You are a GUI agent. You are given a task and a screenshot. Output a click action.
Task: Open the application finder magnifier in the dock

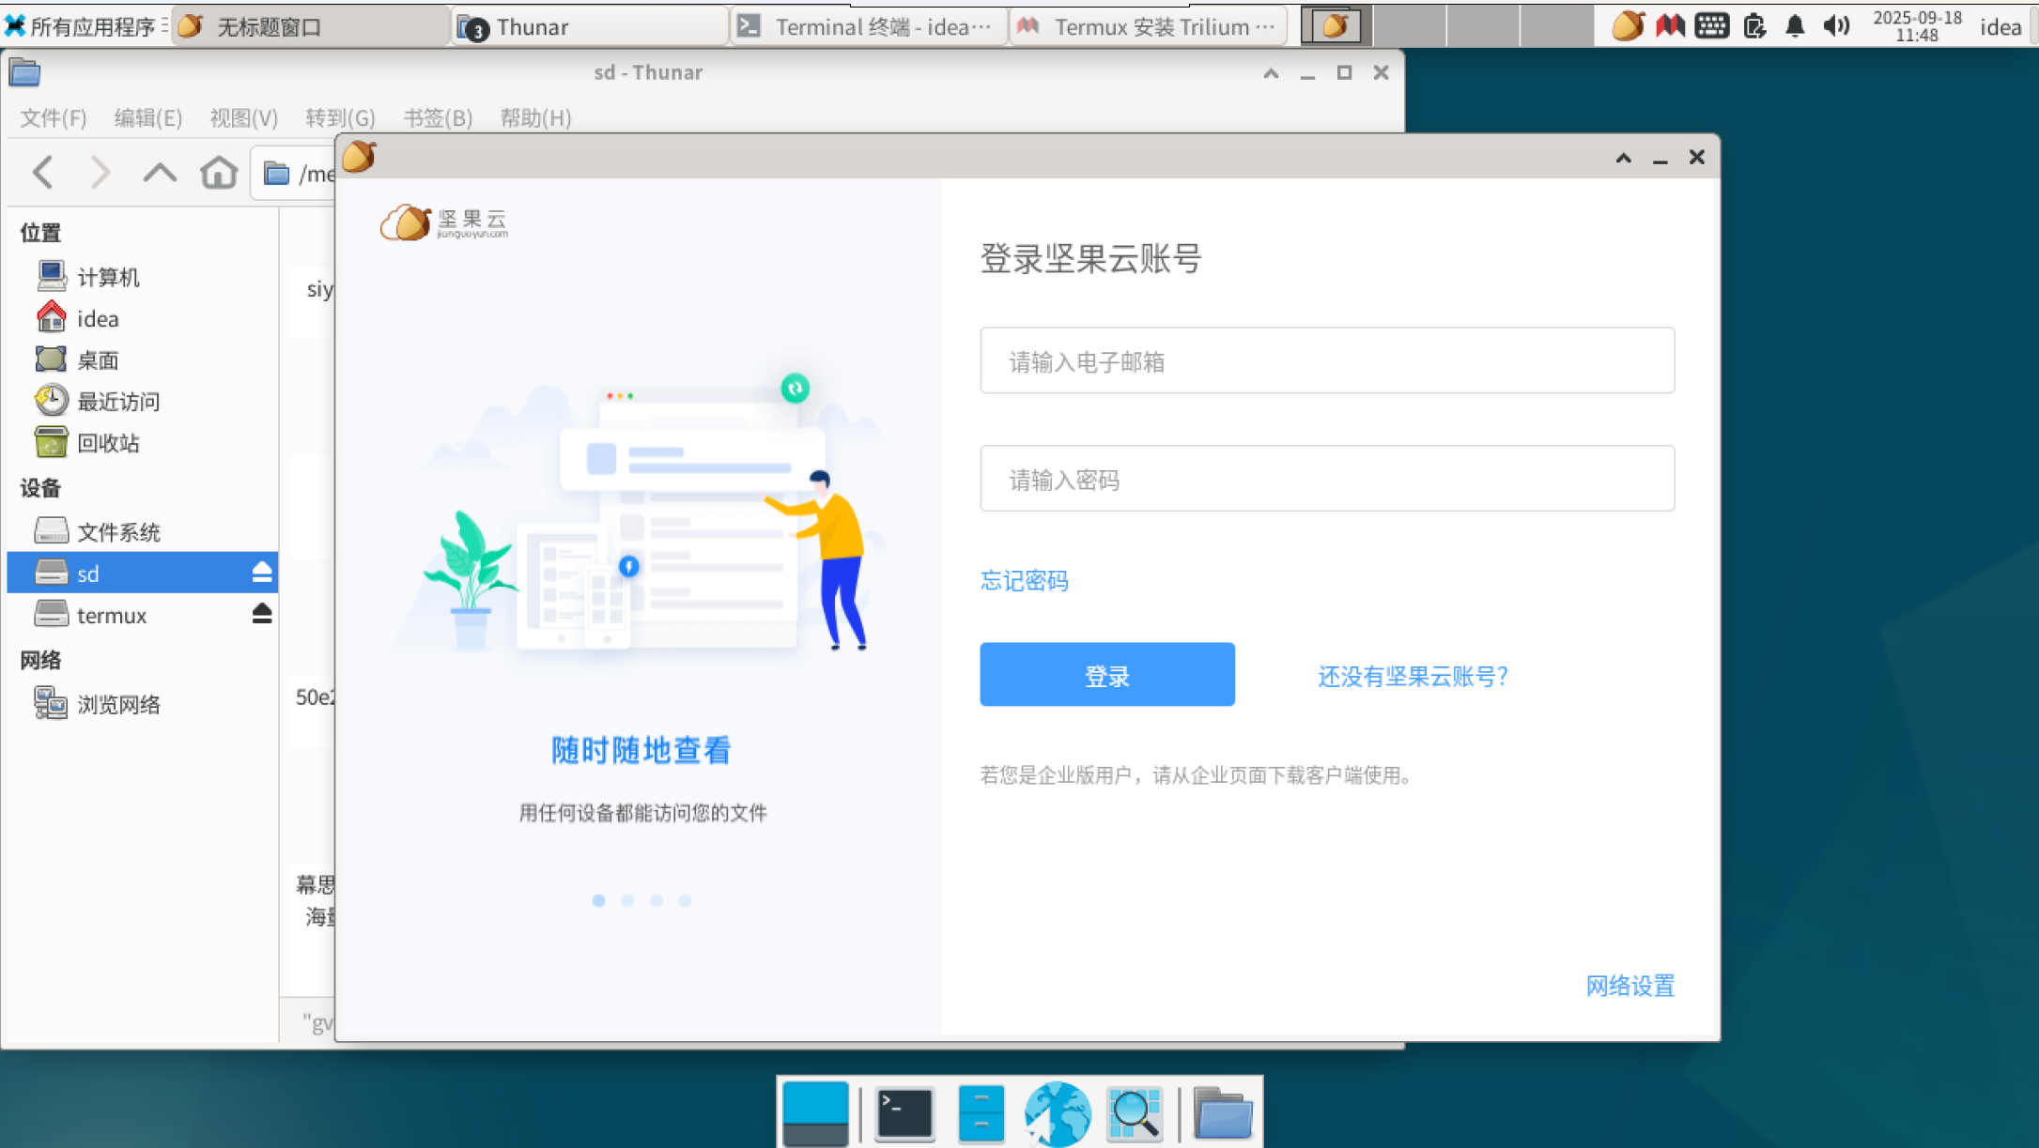tap(1134, 1113)
